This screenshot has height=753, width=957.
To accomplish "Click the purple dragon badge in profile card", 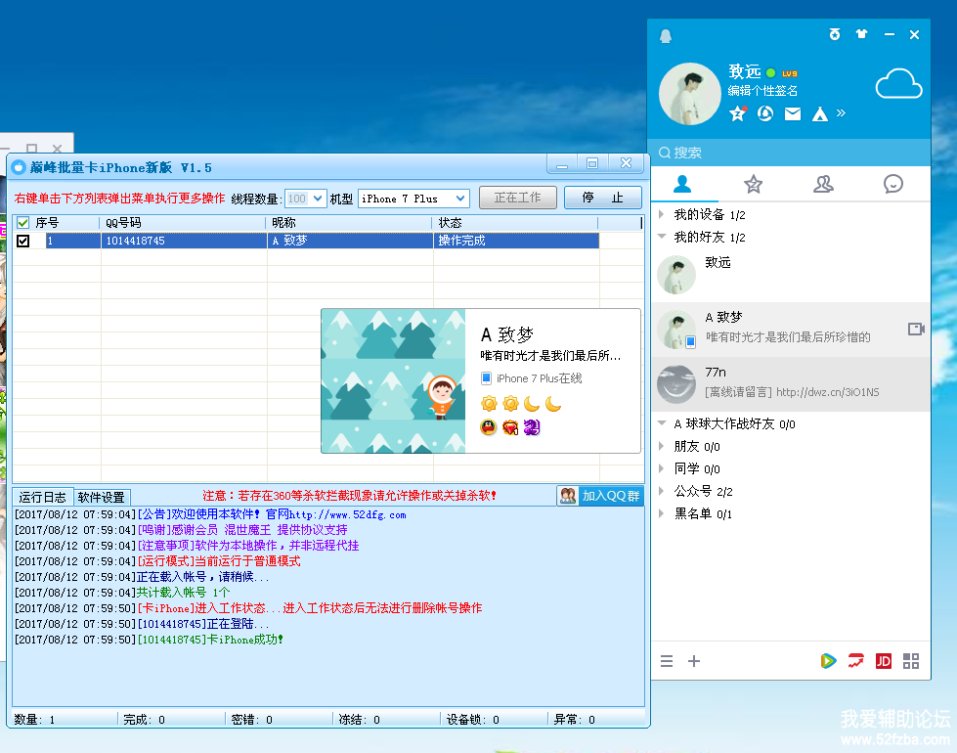I will tap(532, 427).
